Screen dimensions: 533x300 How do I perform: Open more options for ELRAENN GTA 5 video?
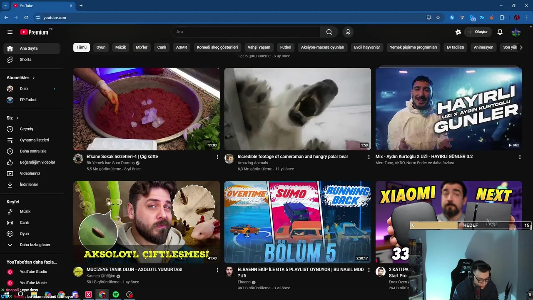click(x=369, y=270)
